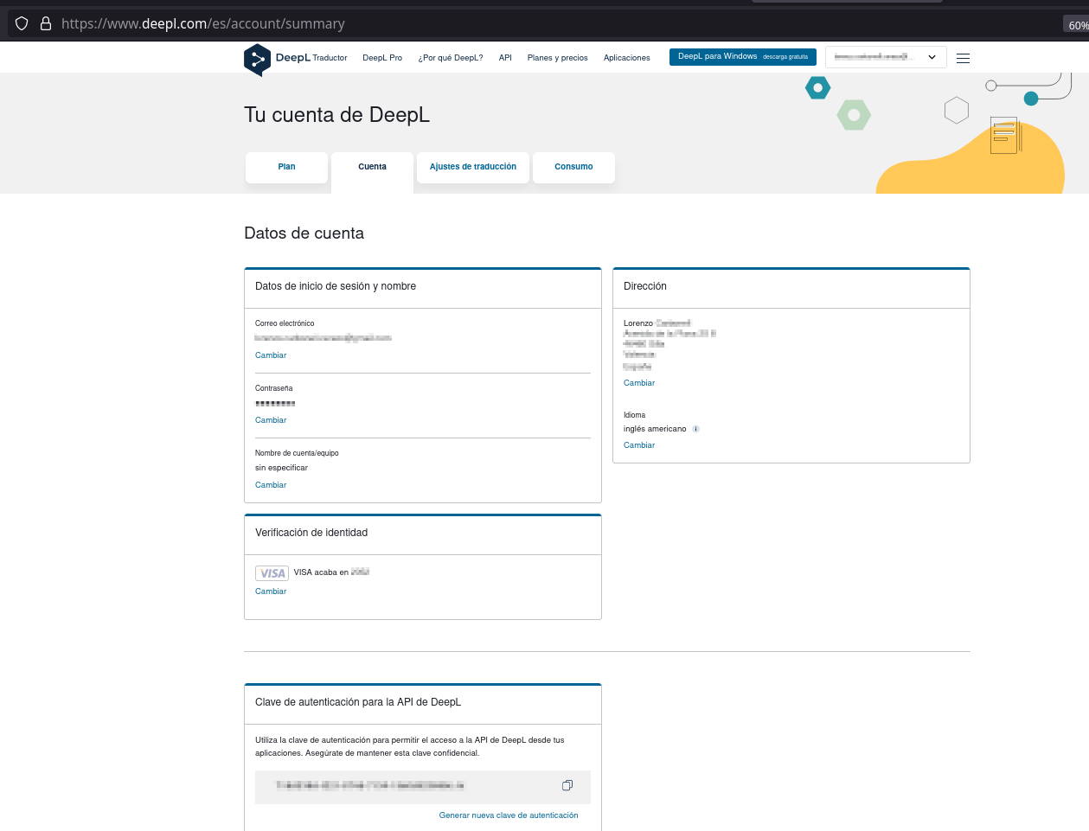Copy the API authentication key

567,785
